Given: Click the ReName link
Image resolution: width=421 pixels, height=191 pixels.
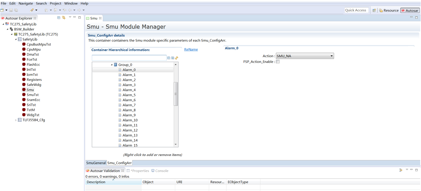Looking at the screenshot, I should pos(191,49).
